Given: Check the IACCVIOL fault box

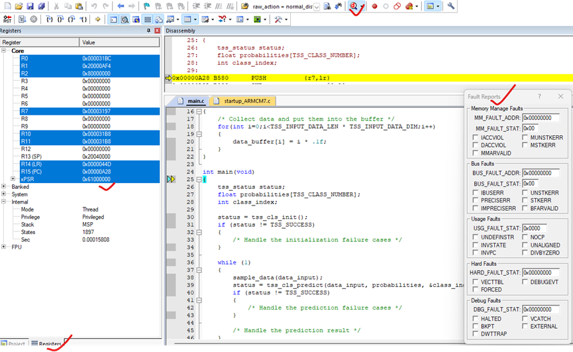Looking at the screenshot, I should pyautogui.click(x=475, y=137).
